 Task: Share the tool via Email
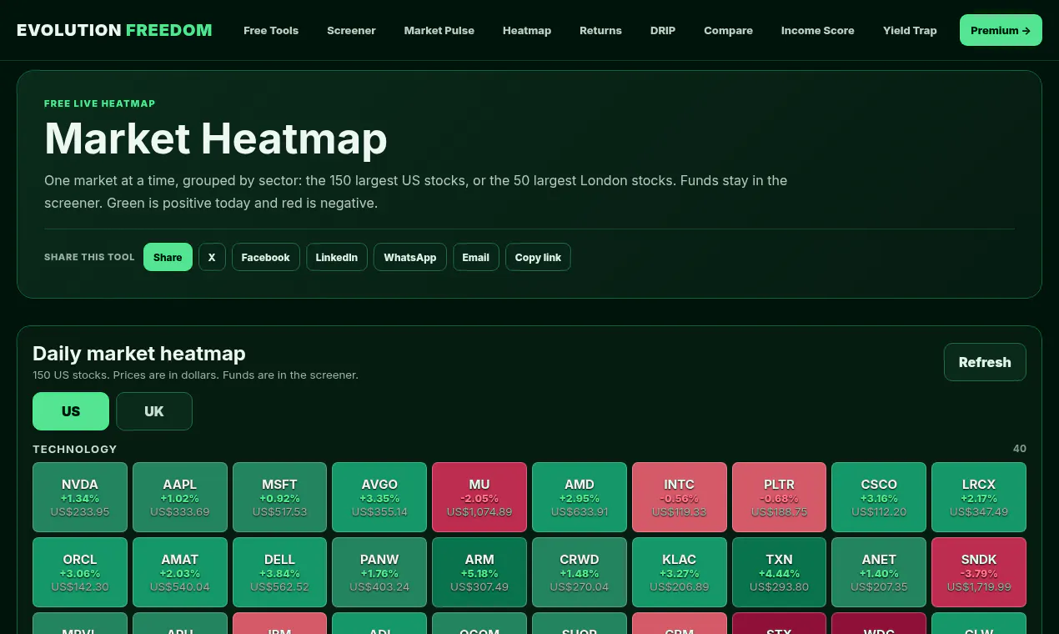point(476,257)
